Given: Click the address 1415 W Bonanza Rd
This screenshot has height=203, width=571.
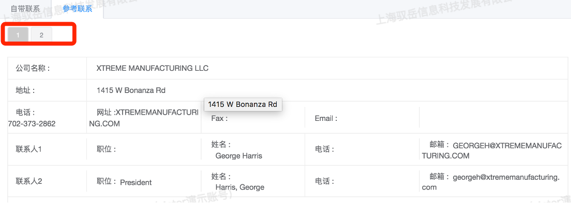Looking at the screenshot, I should coord(131,90).
